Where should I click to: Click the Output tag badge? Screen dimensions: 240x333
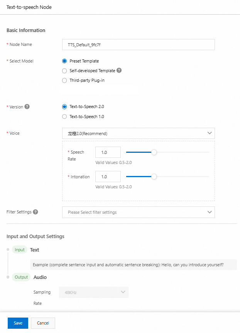click(21, 277)
